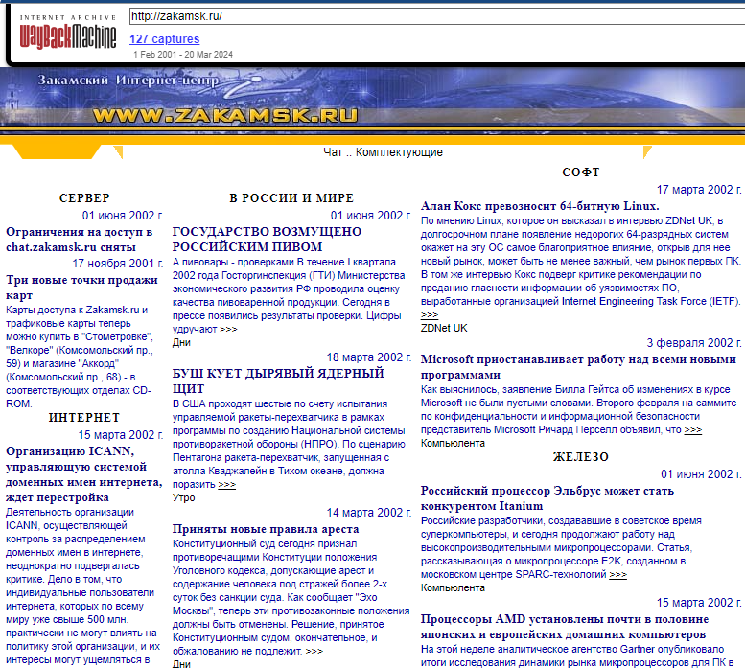Click Компьюлента source under Microsoft article

[x=453, y=443]
